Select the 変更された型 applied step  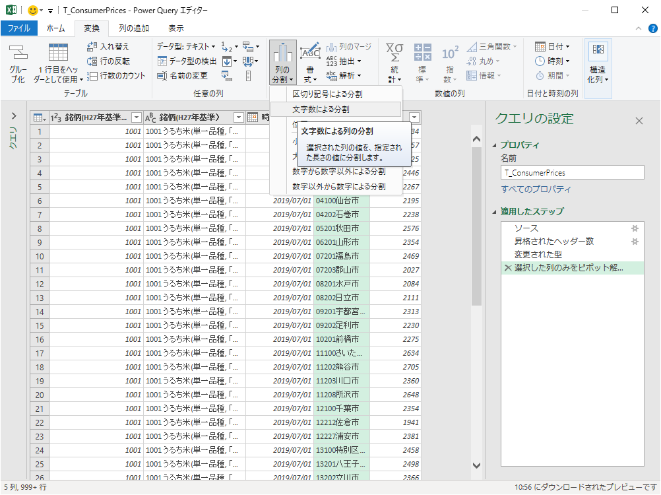538,254
